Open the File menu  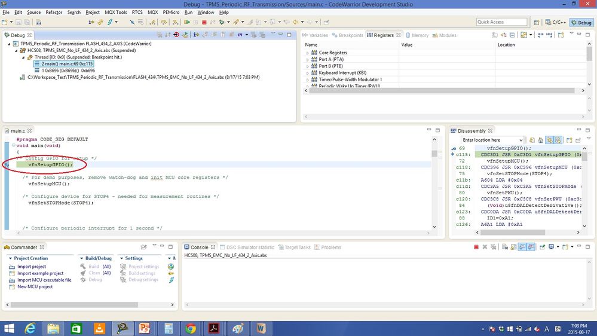pos(6,12)
